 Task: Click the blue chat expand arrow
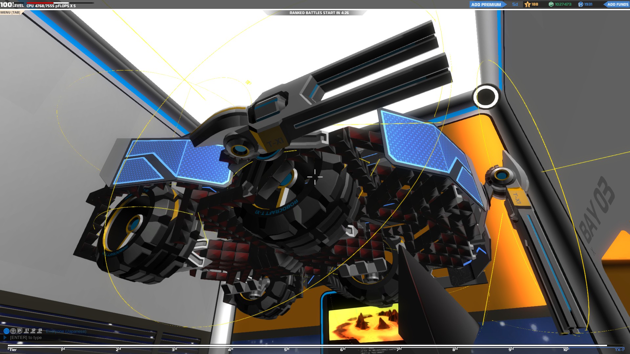pos(5,337)
